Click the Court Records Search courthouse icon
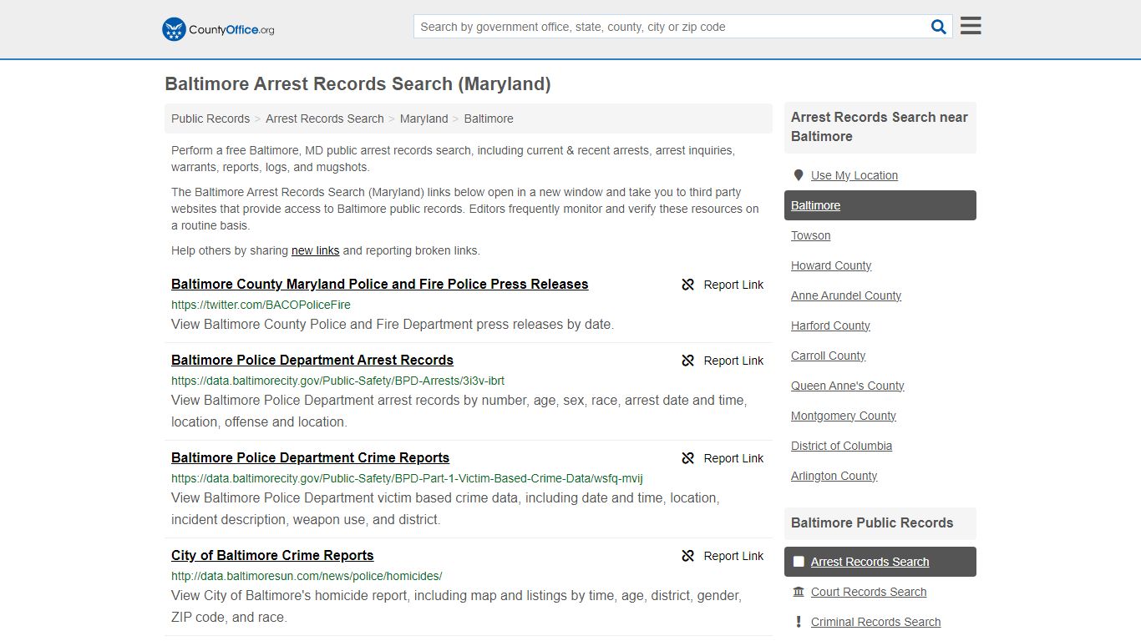This screenshot has height=641, width=1141. click(x=799, y=592)
